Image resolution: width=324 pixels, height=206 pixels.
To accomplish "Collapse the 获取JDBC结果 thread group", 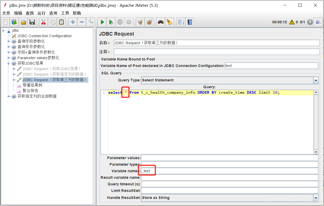I will [x=9, y=63].
